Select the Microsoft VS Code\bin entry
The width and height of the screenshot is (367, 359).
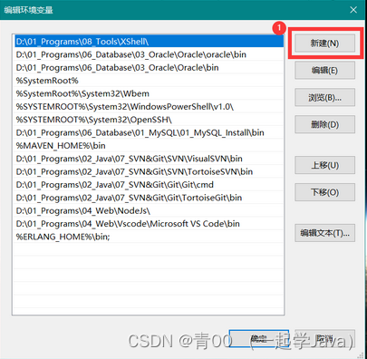coord(149,224)
